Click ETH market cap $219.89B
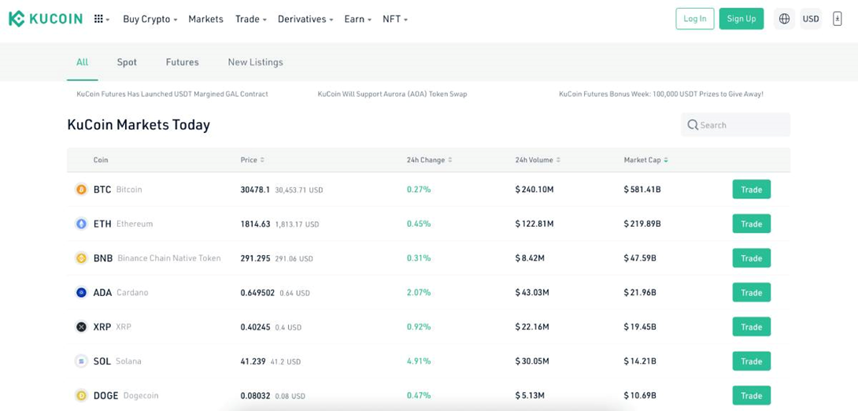Image resolution: width=858 pixels, height=411 pixels. [x=642, y=224]
